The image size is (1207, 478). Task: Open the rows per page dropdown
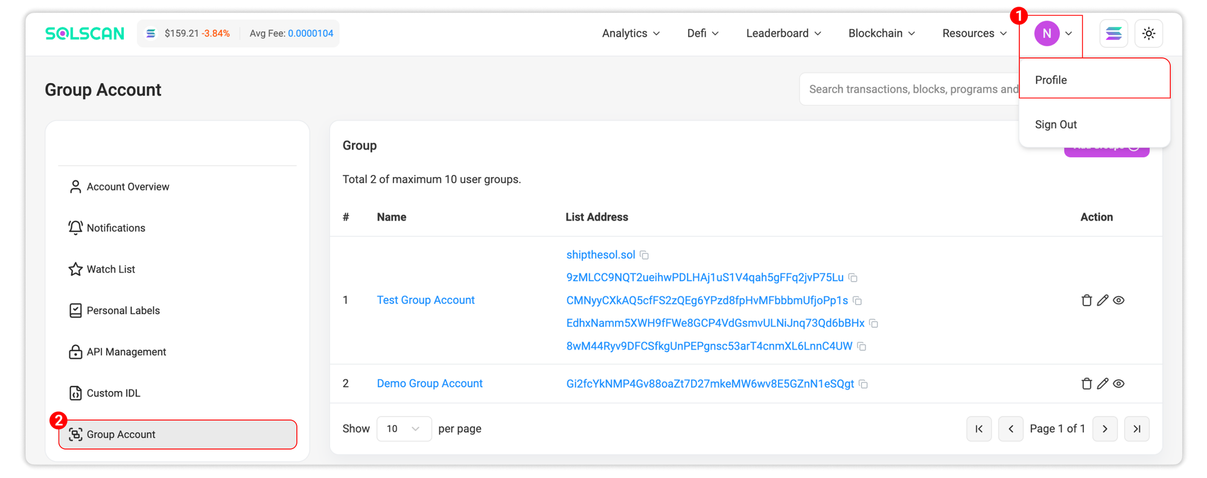(403, 429)
